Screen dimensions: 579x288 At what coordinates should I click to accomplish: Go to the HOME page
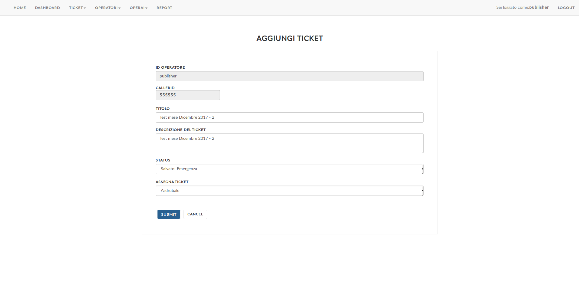[x=20, y=8]
